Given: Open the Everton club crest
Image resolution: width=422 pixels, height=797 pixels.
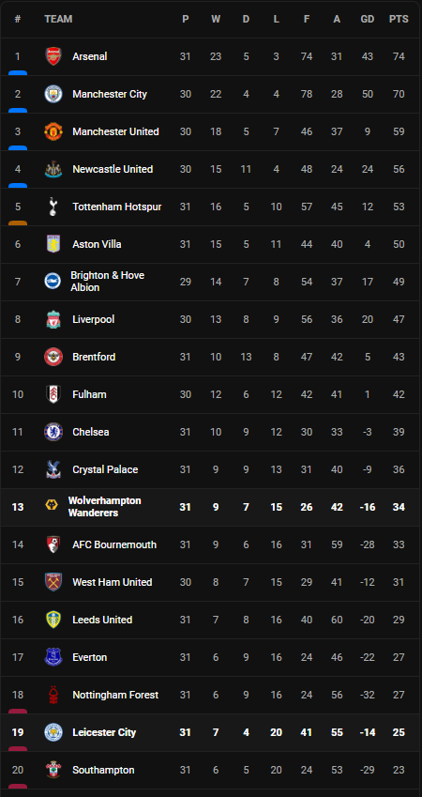Looking at the screenshot, I should pos(53,657).
